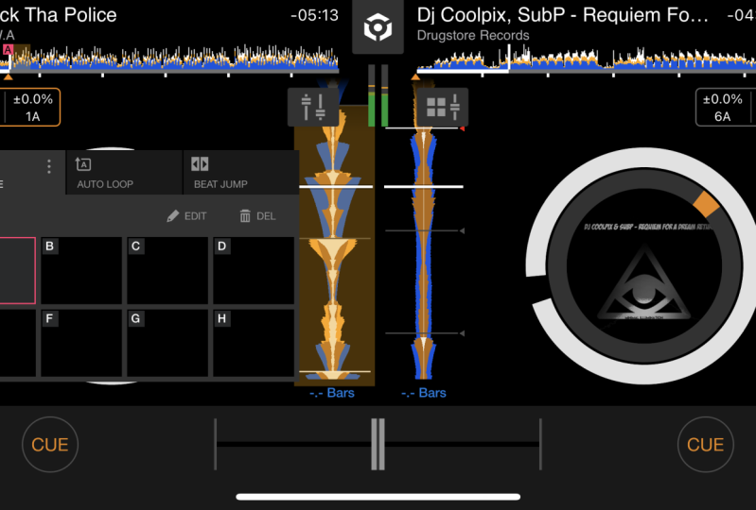Tap the right deck tempo and key 6A box
This screenshot has height=510, width=756.
726,108
